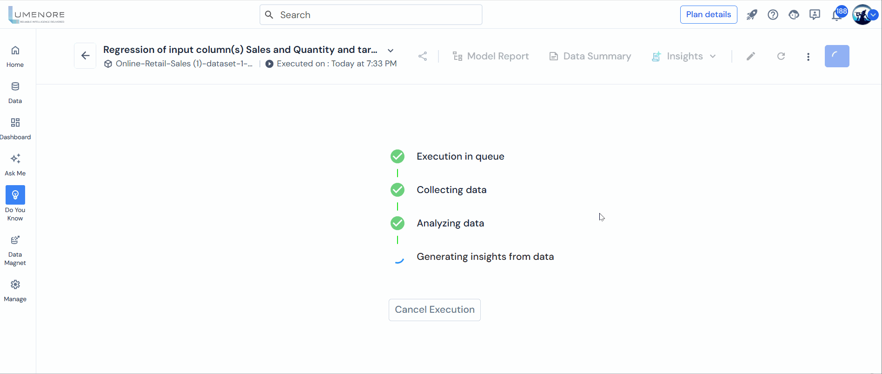The image size is (882, 374).
Task: Open the help question mark icon
Action: click(773, 15)
